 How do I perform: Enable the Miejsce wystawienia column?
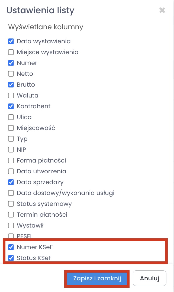pyautogui.click(x=11, y=52)
